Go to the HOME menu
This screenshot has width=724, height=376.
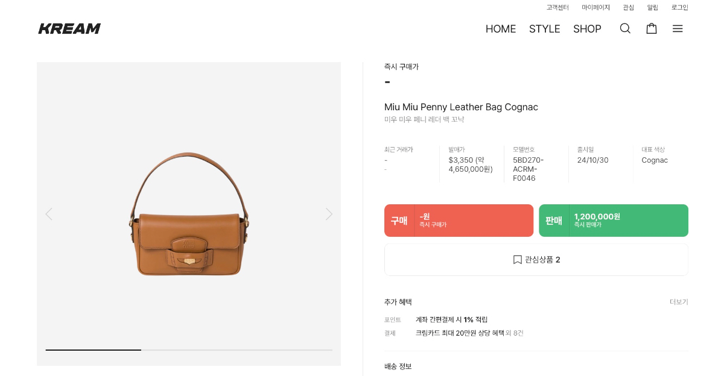coord(501,29)
